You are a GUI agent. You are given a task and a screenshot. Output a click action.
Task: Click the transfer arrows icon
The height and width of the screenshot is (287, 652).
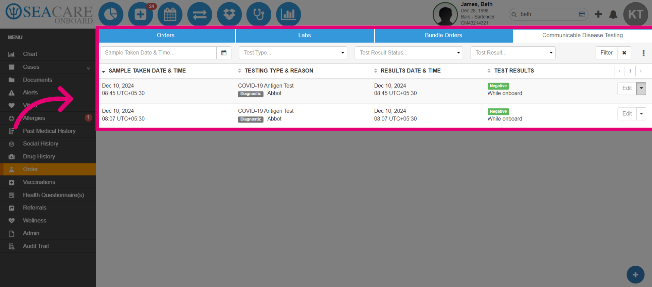(x=200, y=15)
